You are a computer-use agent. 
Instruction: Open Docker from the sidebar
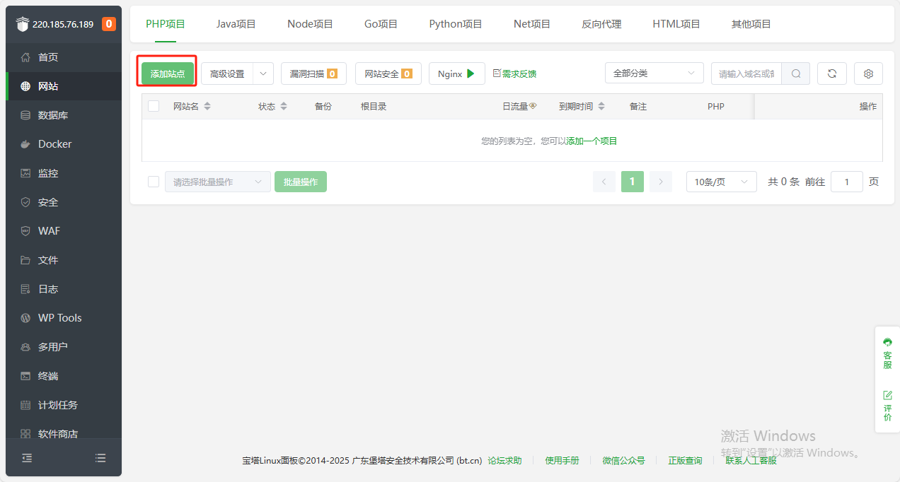coord(54,144)
